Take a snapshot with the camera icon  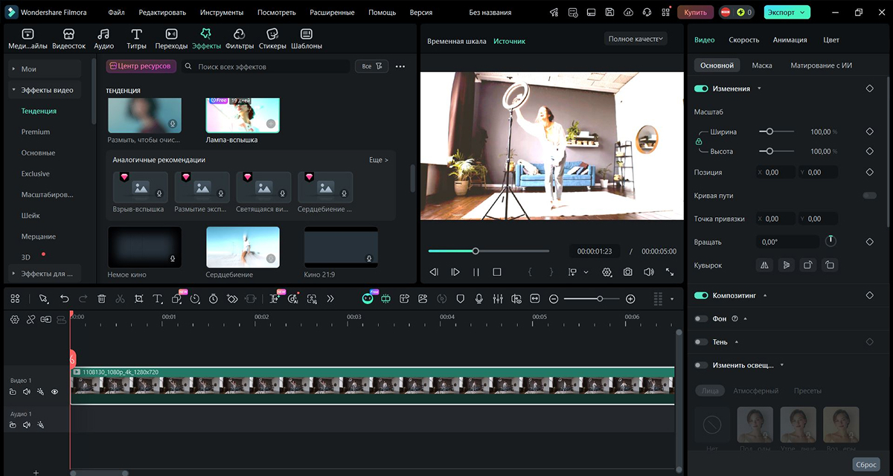tap(628, 272)
